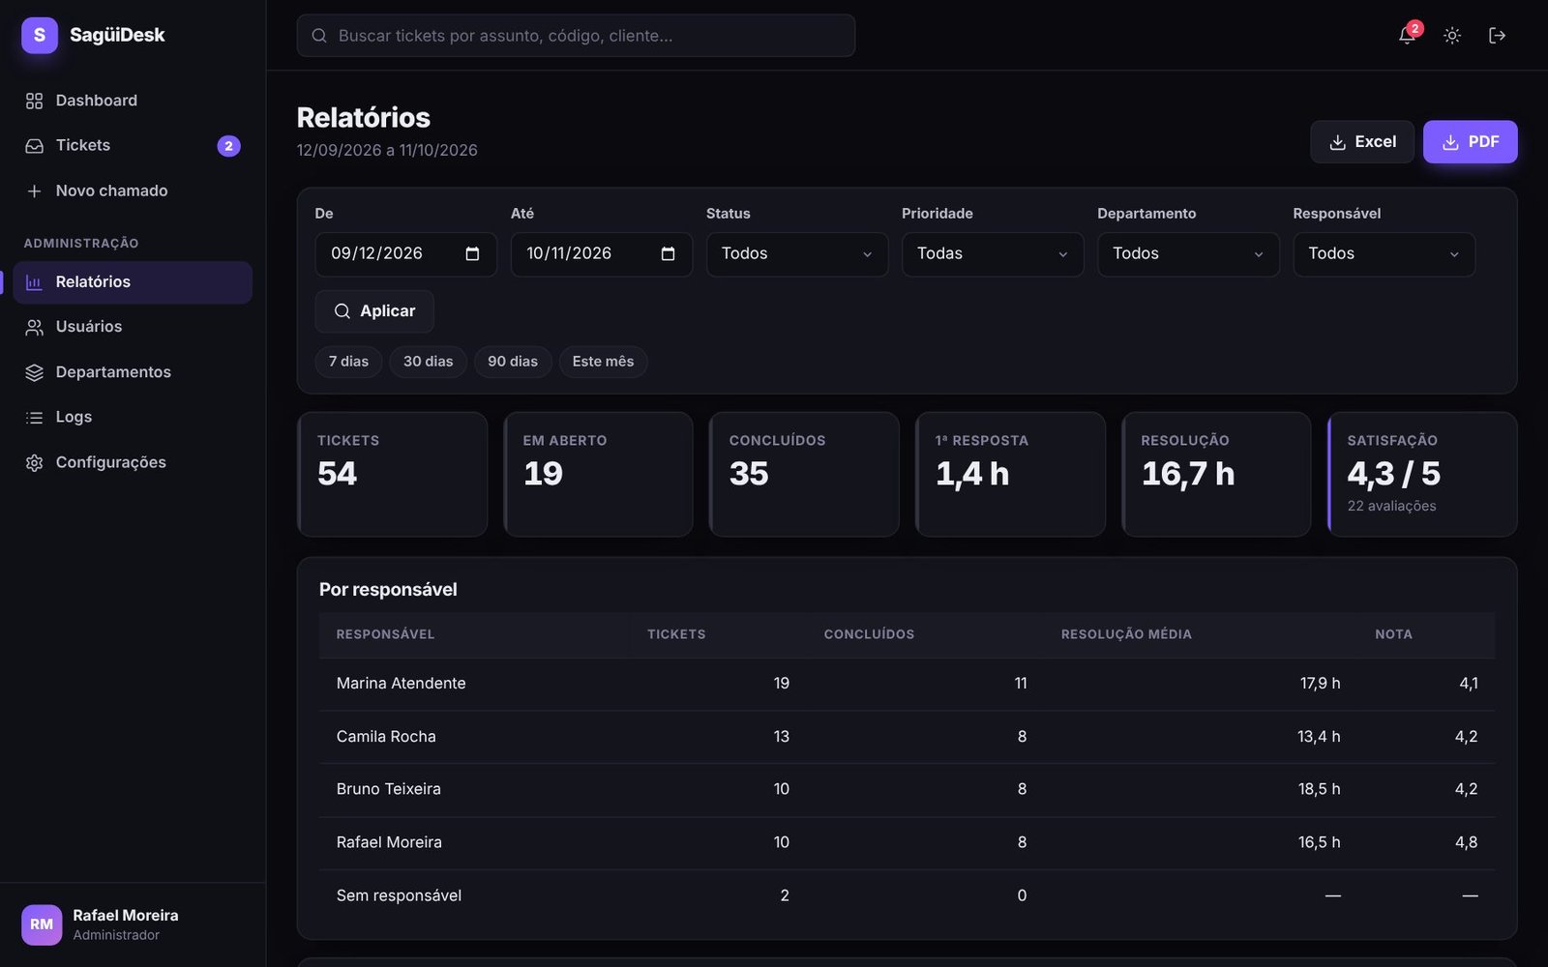Select the 30 dias quick range
This screenshot has height=967, width=1548.
pos(428,362)
